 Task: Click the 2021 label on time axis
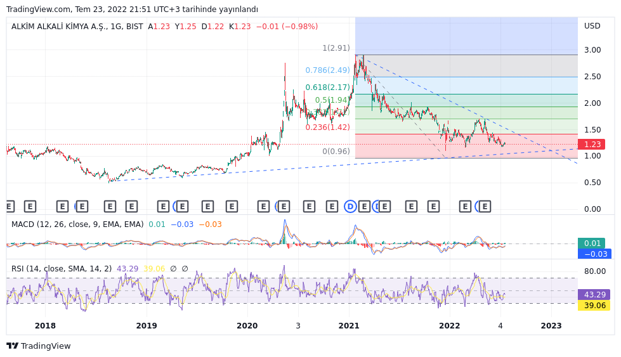pos(349,326)
